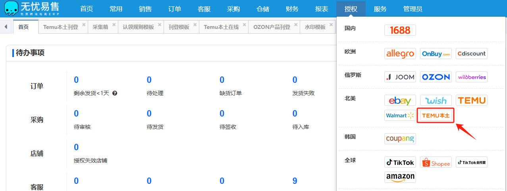The height and width of the screenshot is (191, 507).
Task: Open the 销售 menu
Action: (x=145, y=9)
